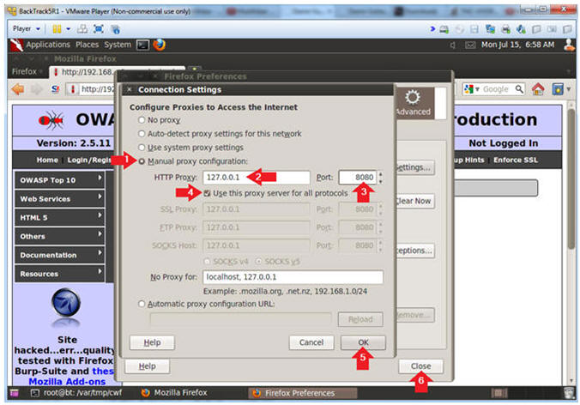This screenshot has width=580, height=405.
Task: Click the No Proxy for text field
Action: (293, 277)
